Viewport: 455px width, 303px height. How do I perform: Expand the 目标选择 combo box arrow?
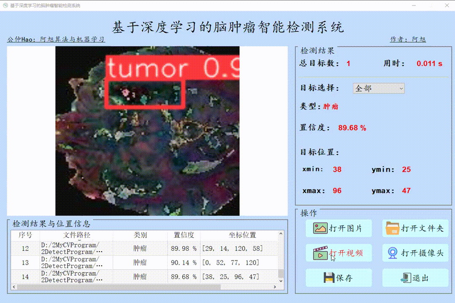(400, 88)
